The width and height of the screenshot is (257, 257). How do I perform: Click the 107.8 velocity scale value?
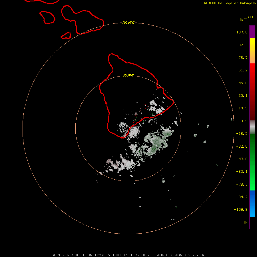pyautogui.click(x=242, y=32)
